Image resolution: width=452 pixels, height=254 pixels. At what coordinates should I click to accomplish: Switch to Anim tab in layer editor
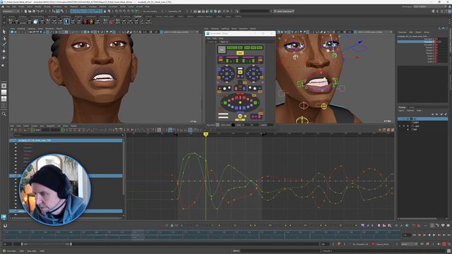412,107
